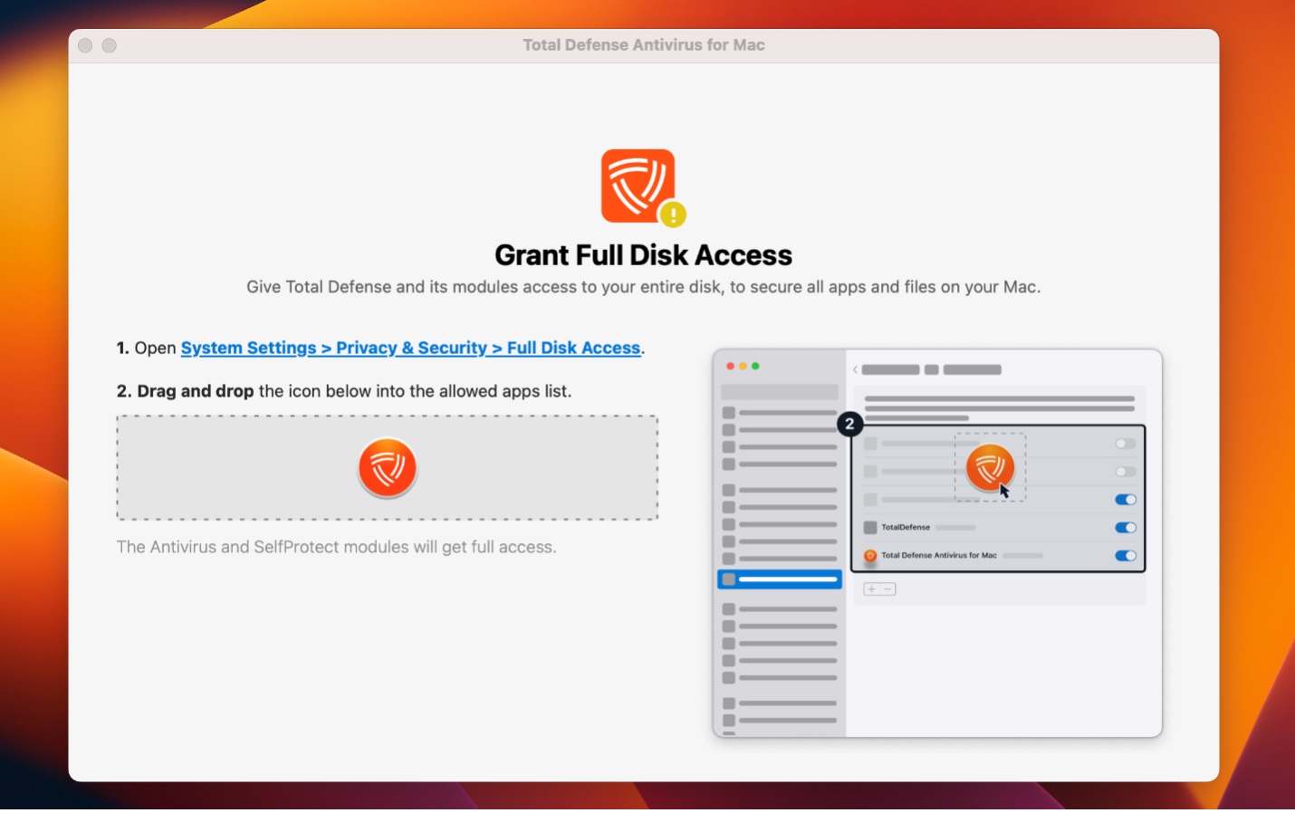Image resolution: width=1295 pixels, height=813 pixels.
Task: Click the draggable Total Defense round icon
Action: 388,467
